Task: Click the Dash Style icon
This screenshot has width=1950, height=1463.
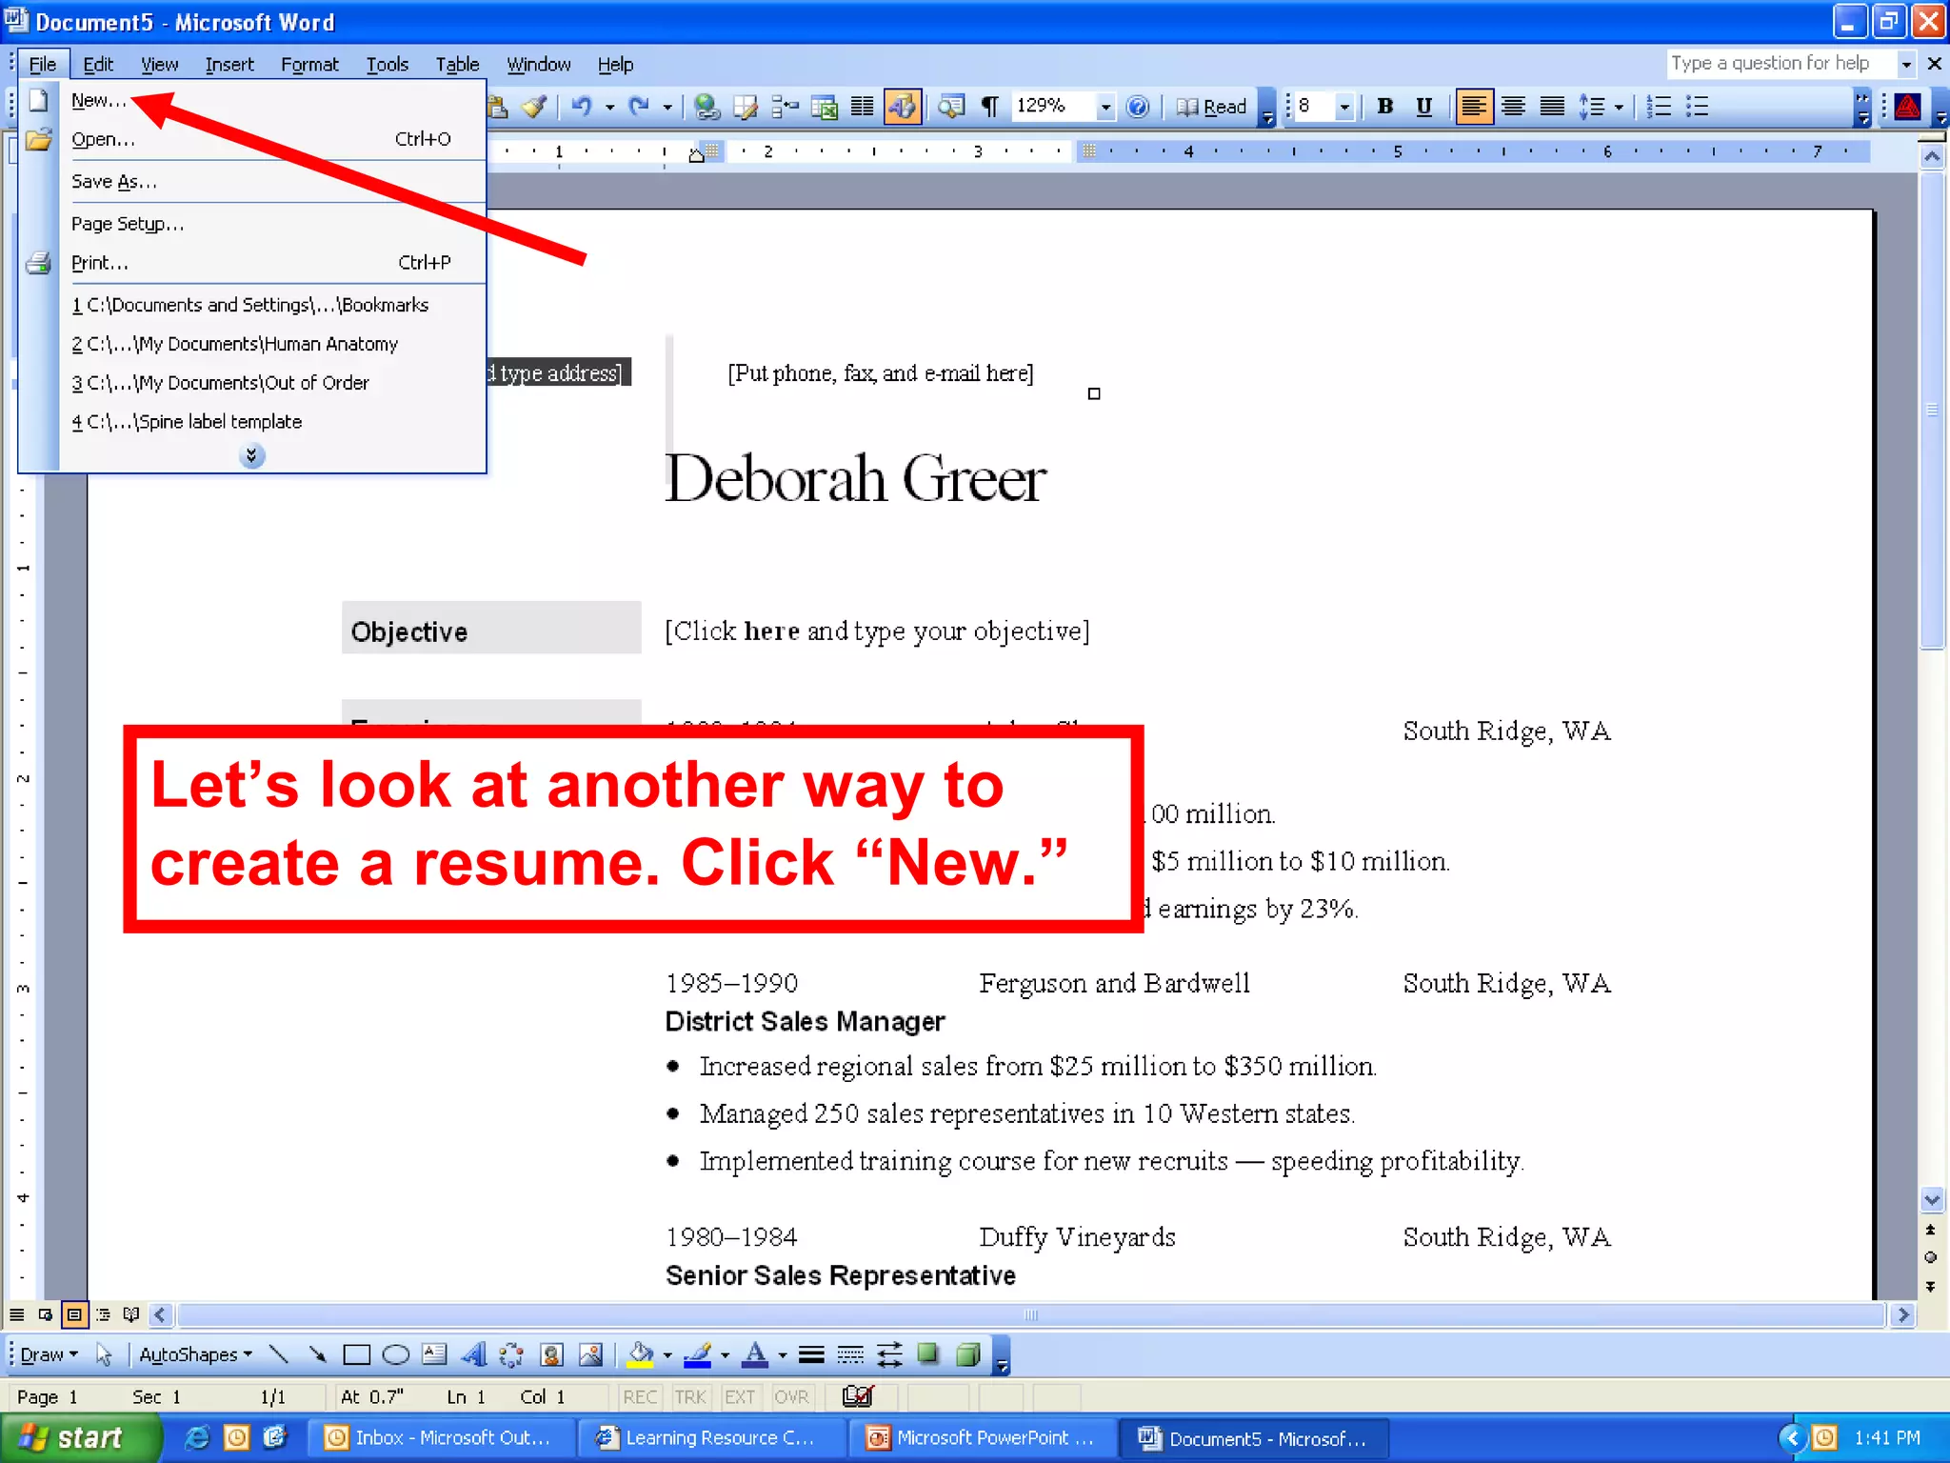Action: [850, 1354]
